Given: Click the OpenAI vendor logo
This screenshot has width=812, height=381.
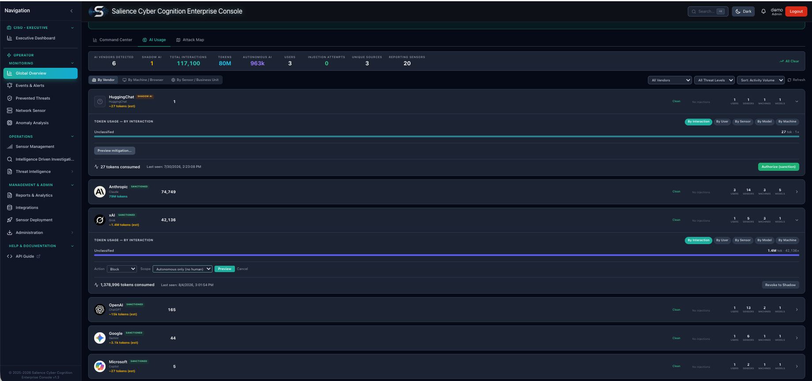Looking at the screenshot, I should pos(100,310).
